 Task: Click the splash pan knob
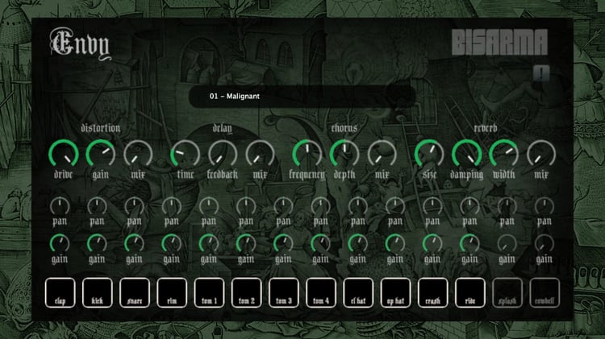tap(507, 206)
